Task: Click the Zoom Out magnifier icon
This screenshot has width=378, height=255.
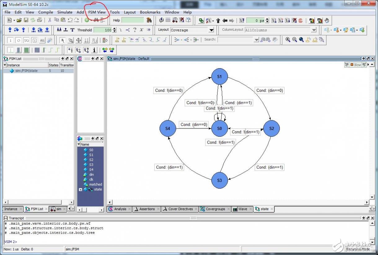Action: coord(294,40)
